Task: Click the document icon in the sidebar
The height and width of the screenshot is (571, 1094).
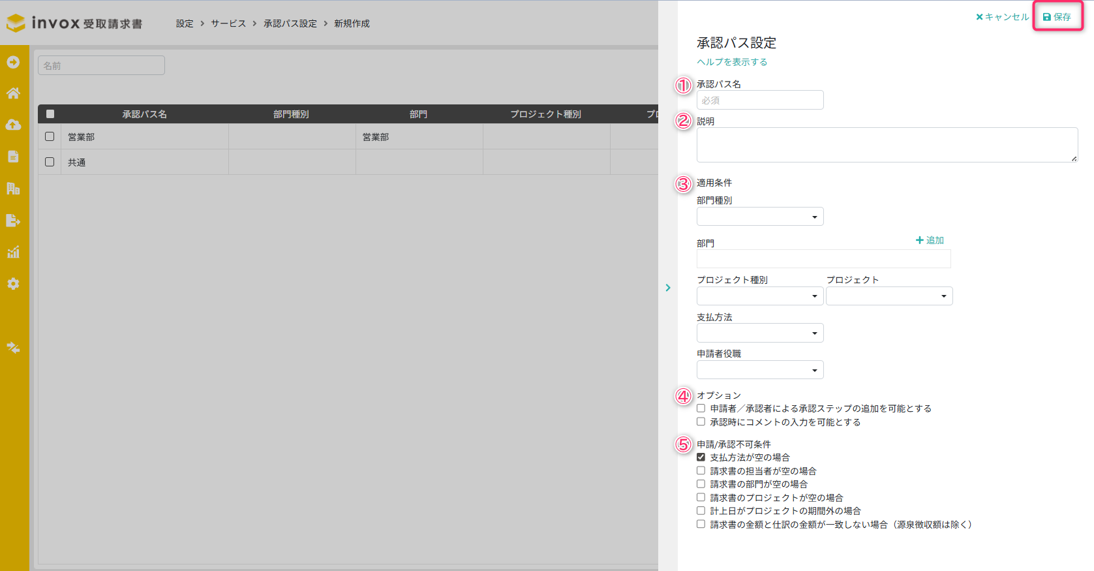Action: click(x=13, y=157)
